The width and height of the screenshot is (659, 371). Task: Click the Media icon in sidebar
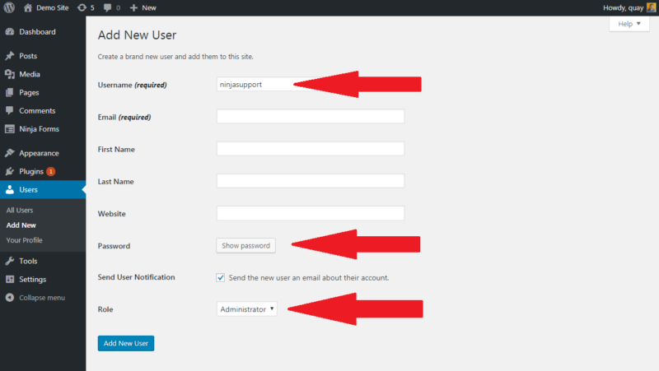click(x=10, y=74)
